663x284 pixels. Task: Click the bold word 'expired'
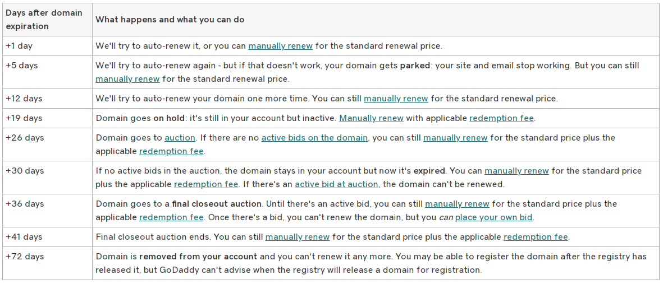(x=429, y=171)
